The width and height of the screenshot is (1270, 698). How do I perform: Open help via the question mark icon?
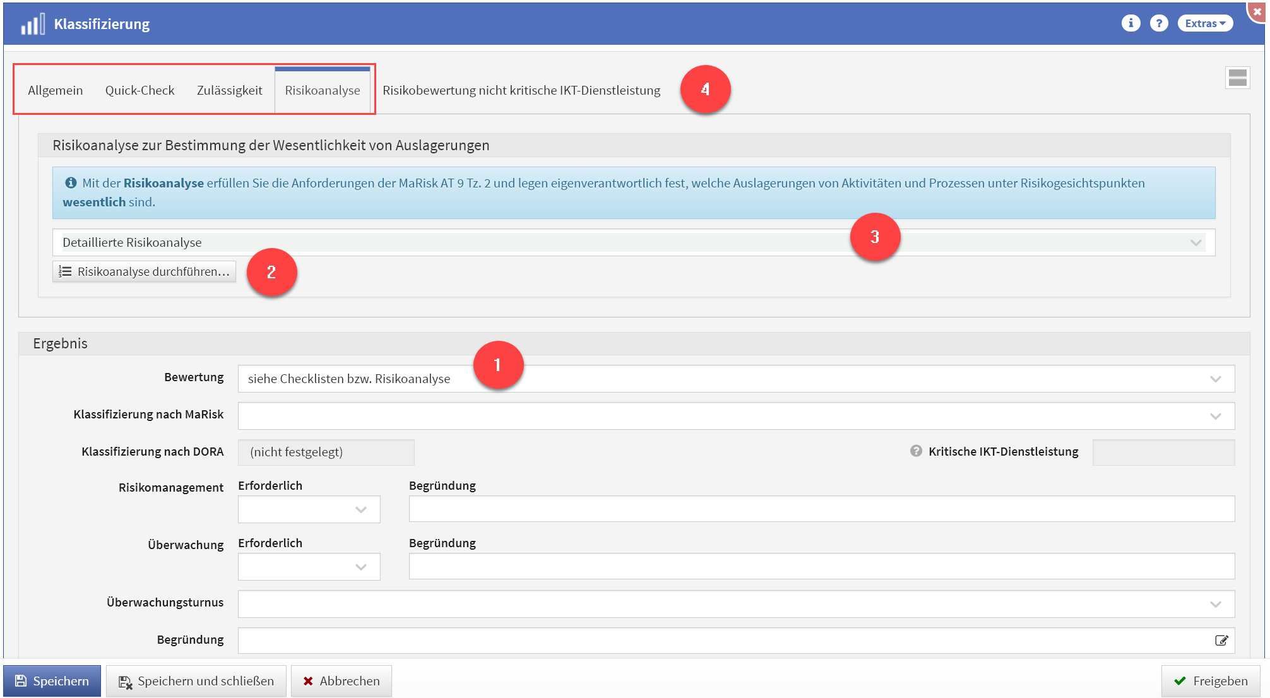pyautogui.click(x=1158, y=23)
